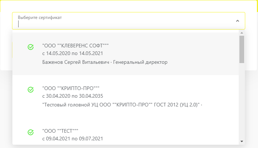Click the list scrollbar thumb
The image size is (258, 148).
(242, 49)
